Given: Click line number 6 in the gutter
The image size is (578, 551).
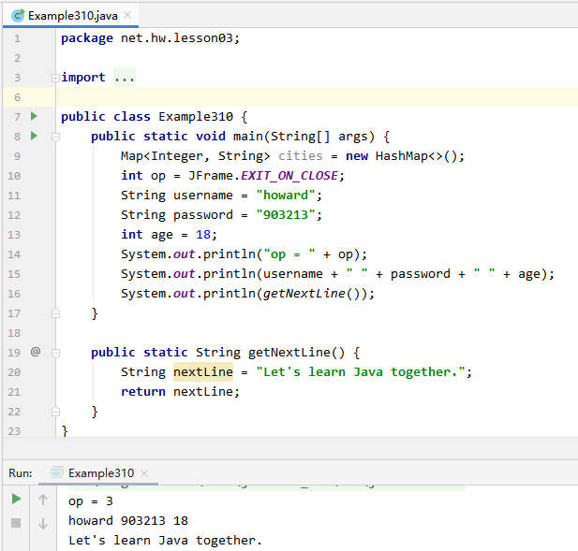Looking at the screenshot, I should (x=17, y=97).
